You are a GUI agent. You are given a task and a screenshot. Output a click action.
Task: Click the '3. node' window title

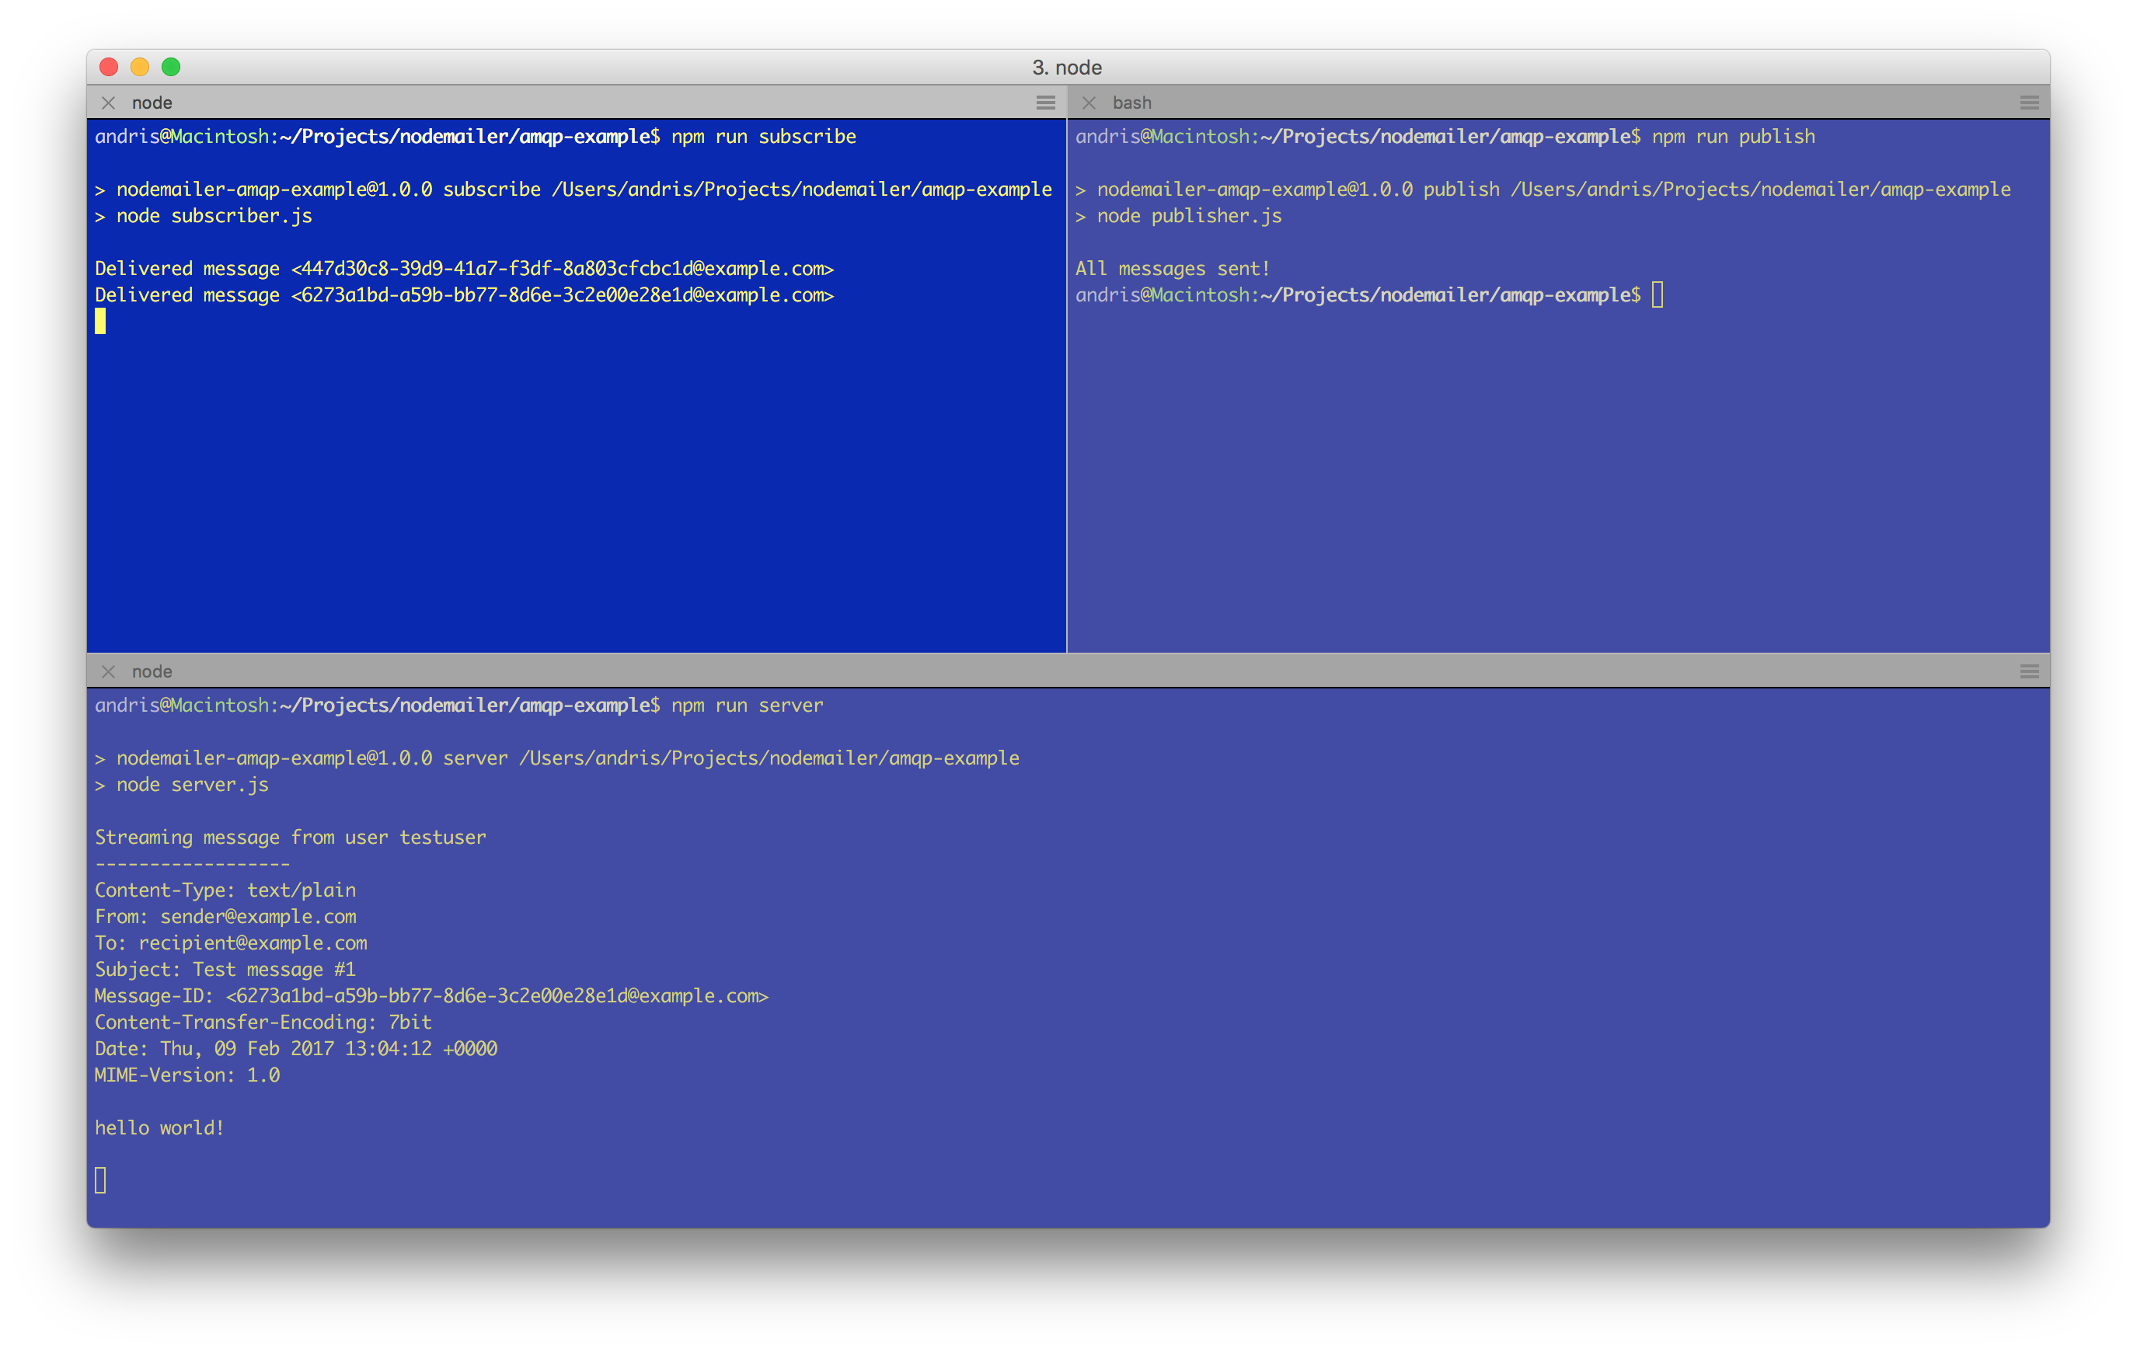coord(1067,68)
